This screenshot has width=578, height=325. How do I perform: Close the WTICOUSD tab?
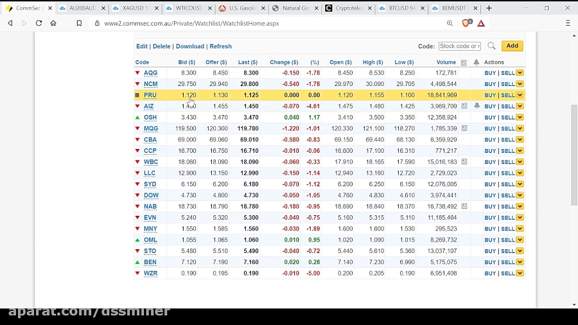coord(210,8)
